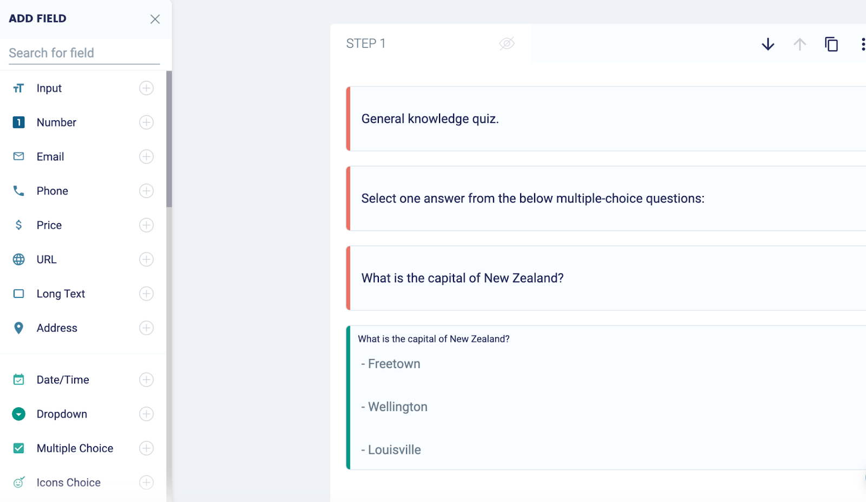Image resolution: width=866 pixels, height=502 pixels.
Task: Select the Input field icon
Action: pyautogui.click(x=19, y=88)
